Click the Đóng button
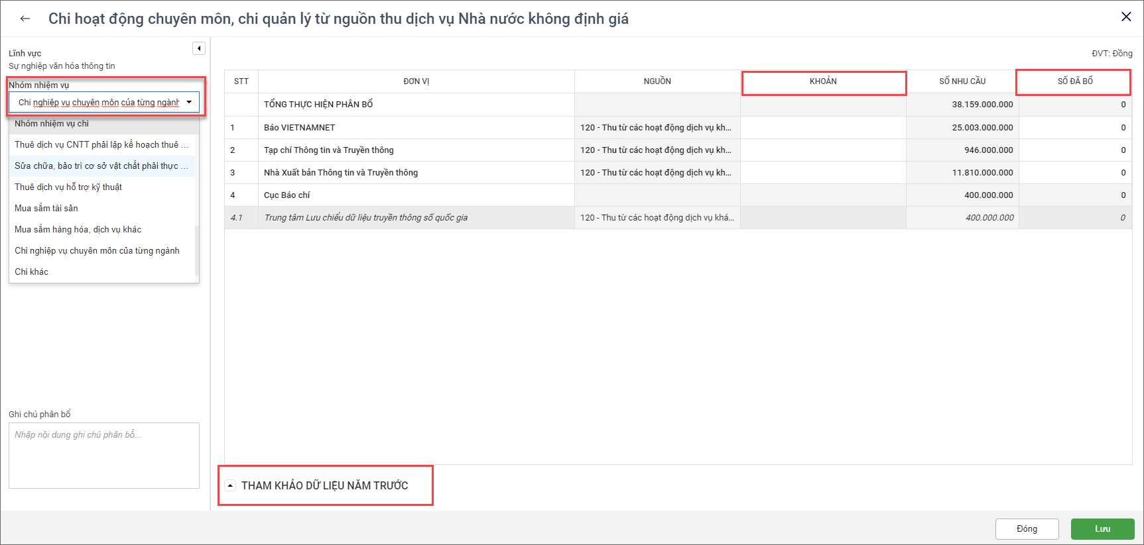Screen dimensions: 1144x545 click(x=1027, y=528)
